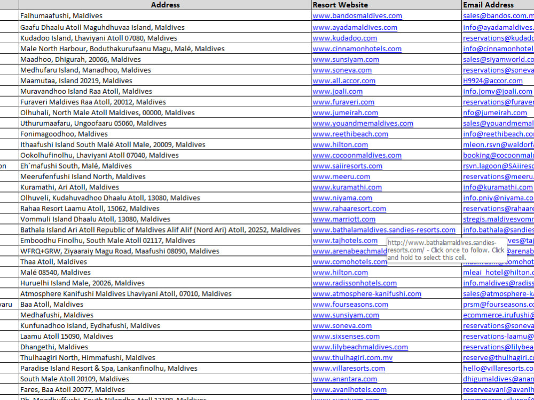Click info.jomv@joali.com email link
Image resolution: width=534 pixels, height=400 pixels.
click(x=497, y=91)
